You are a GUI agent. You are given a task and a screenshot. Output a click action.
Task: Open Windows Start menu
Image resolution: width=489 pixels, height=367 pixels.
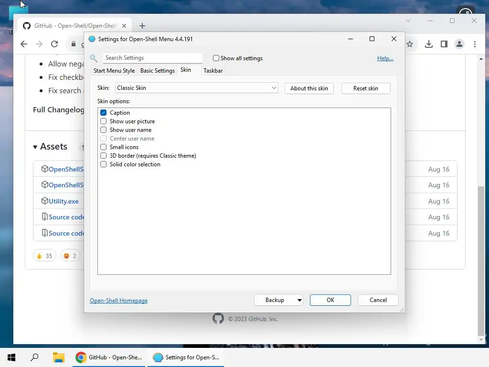[x=11, y=357]
